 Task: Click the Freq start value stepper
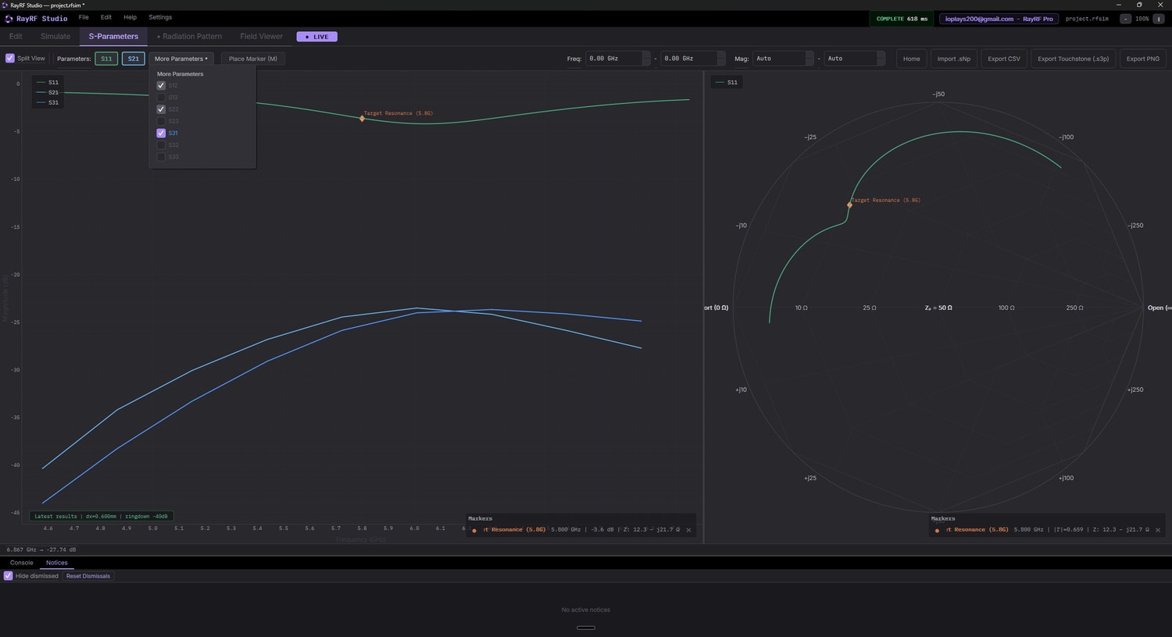click(646, 59)
